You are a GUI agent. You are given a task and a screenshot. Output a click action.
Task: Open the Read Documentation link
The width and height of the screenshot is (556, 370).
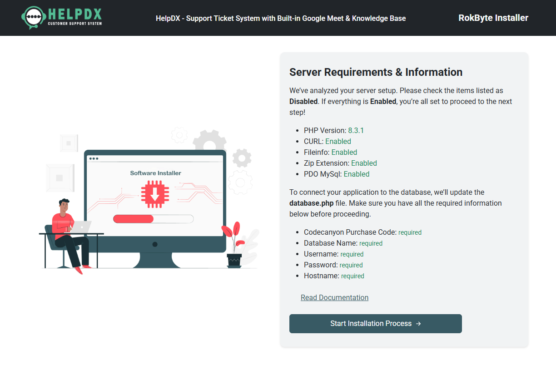coord(334,297)
